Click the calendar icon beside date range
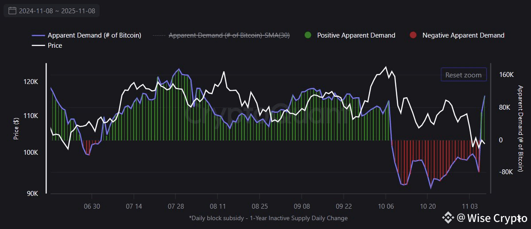The image size is (531, 229). click(x=12, y=11)
